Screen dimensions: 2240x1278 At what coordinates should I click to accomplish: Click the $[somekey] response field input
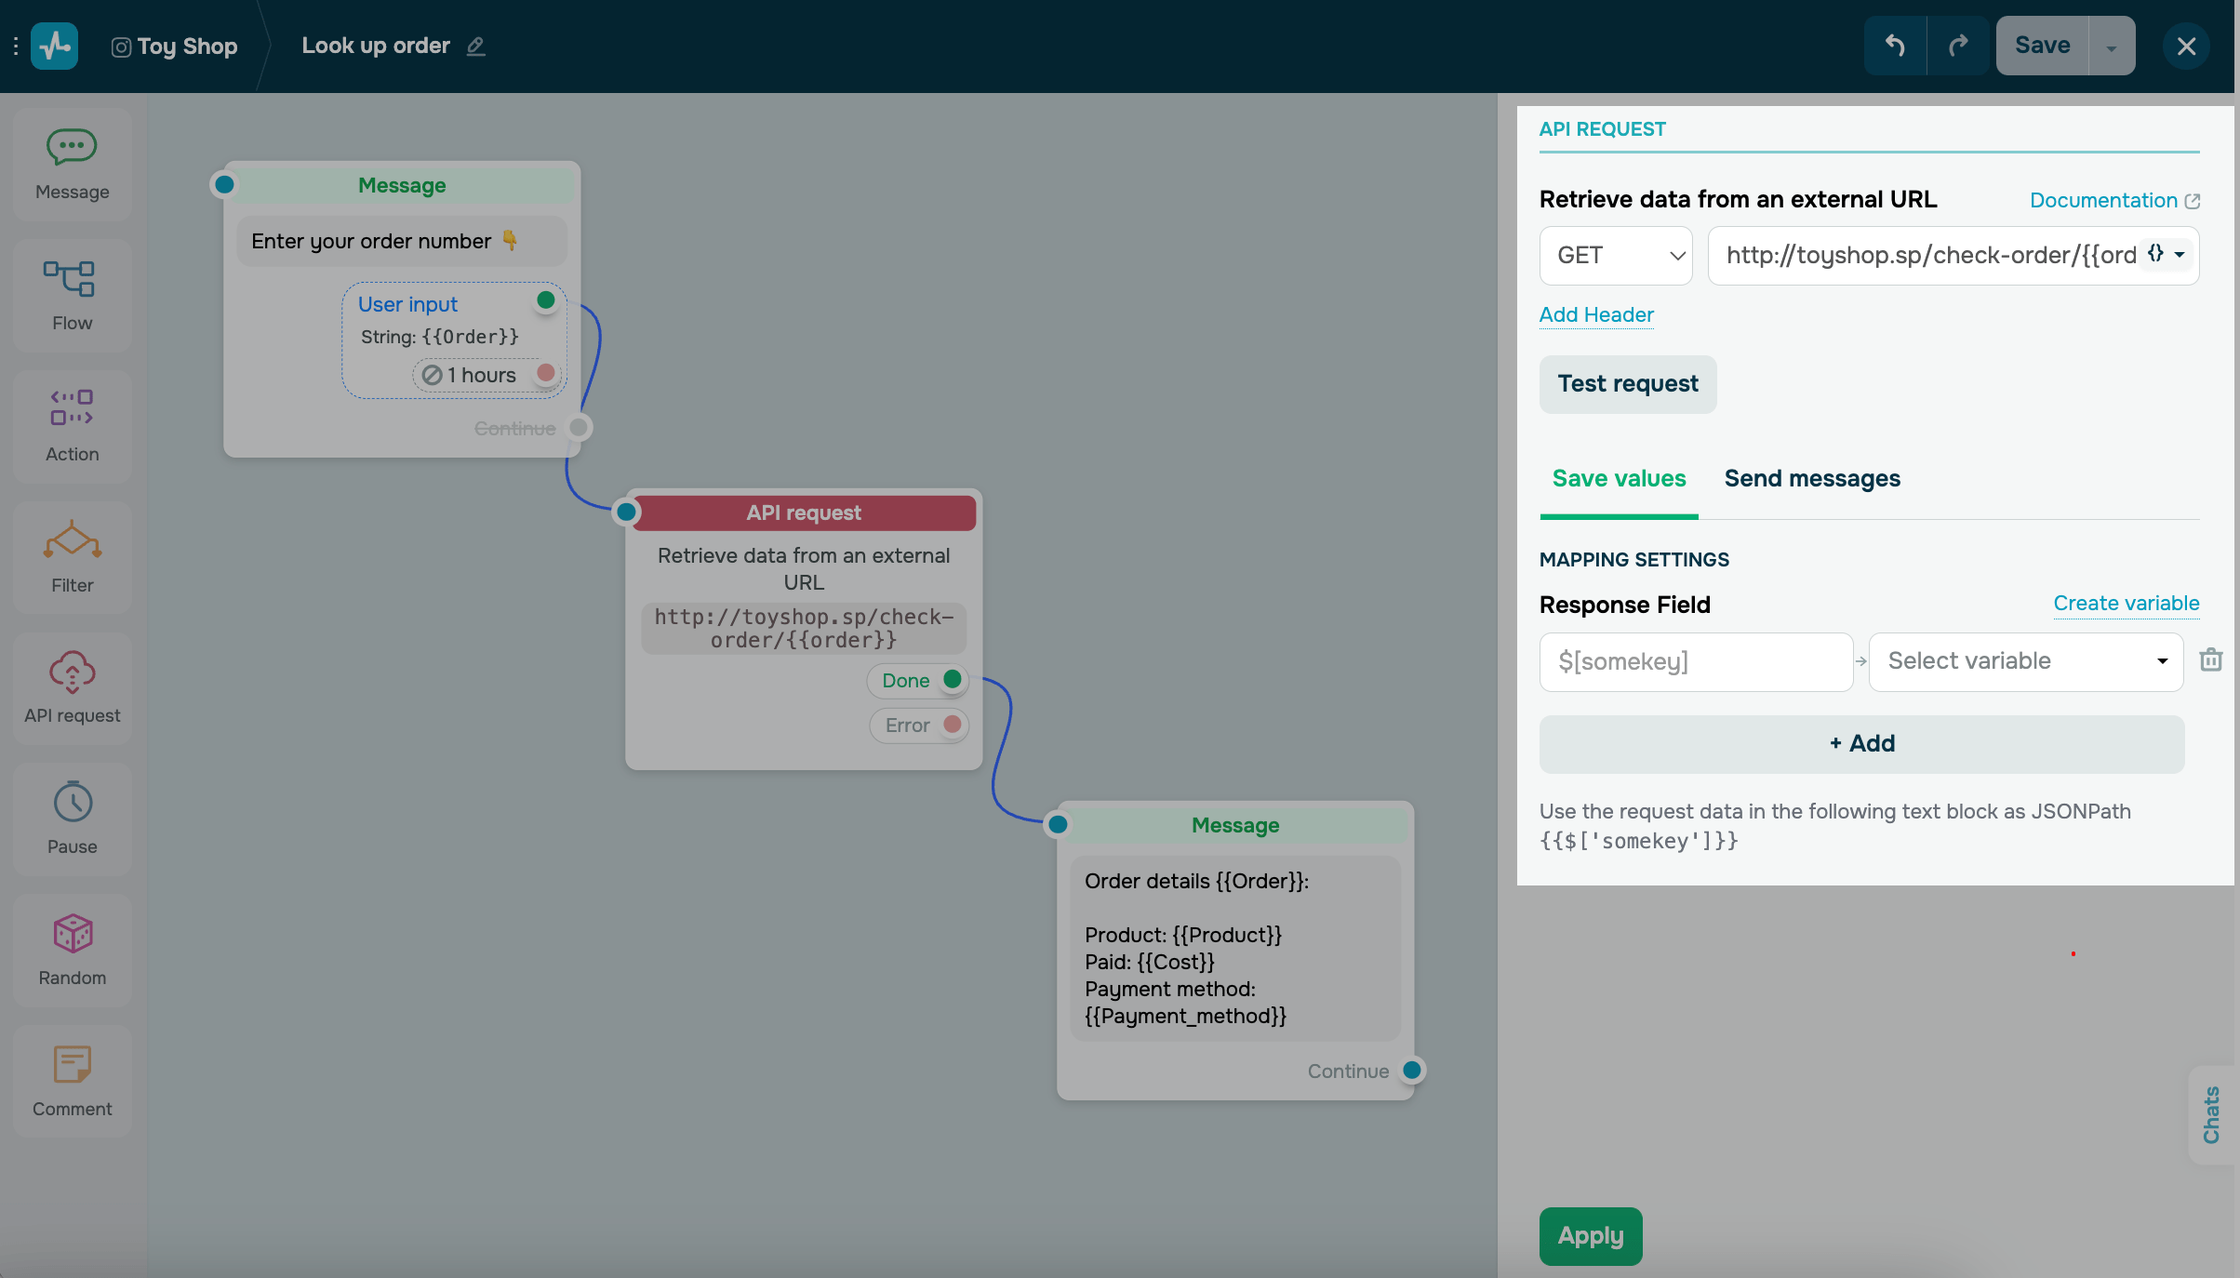tap(1696, 661)
